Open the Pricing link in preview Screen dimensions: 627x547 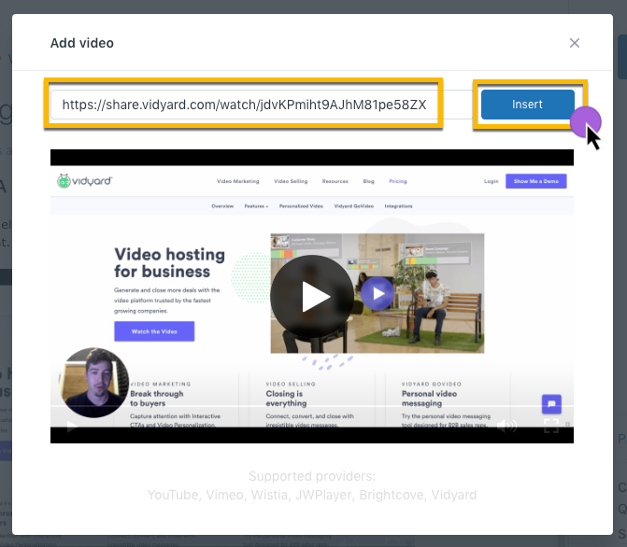click(398, 181)
